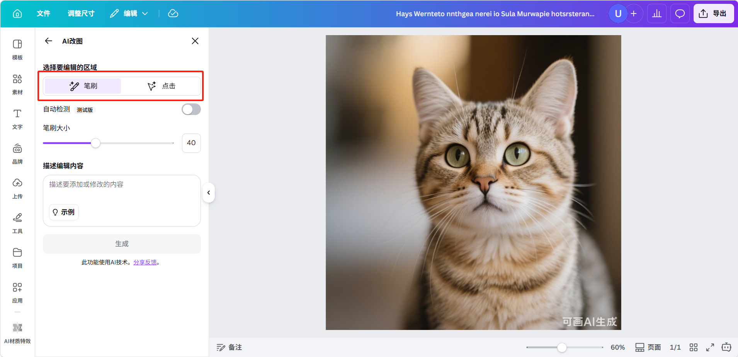
Task: Open the comments speech bubble icon
Action: [x=680, y=14]
